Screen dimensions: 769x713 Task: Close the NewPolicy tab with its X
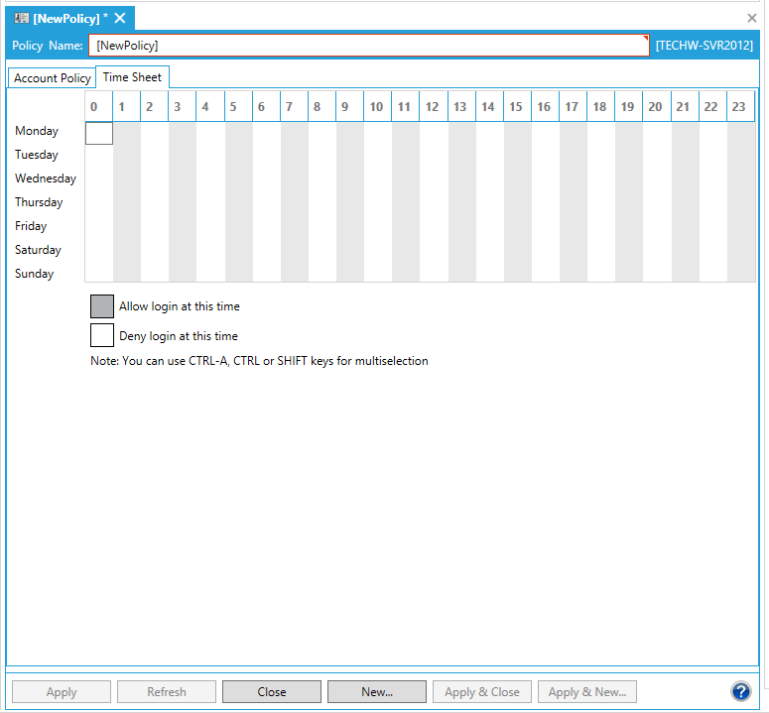120,18
